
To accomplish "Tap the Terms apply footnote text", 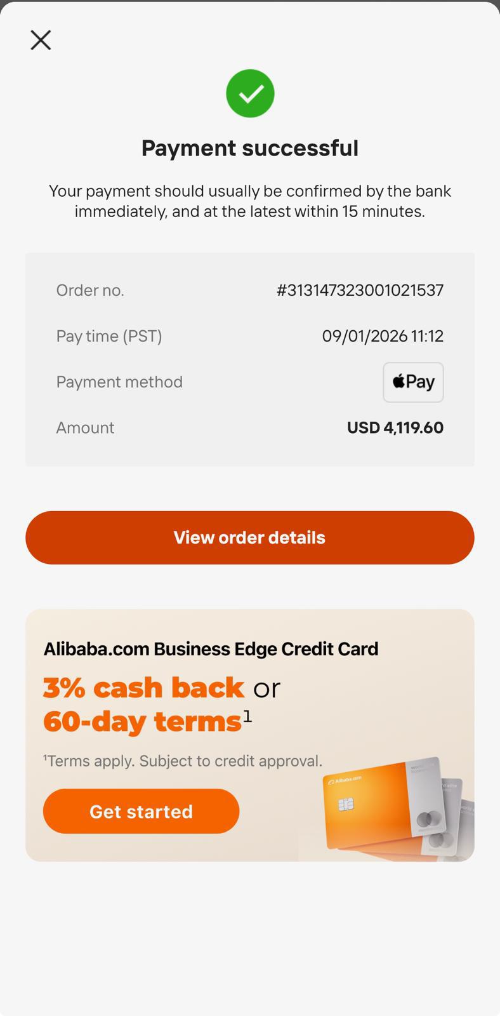I will click(x=183, y=761).
